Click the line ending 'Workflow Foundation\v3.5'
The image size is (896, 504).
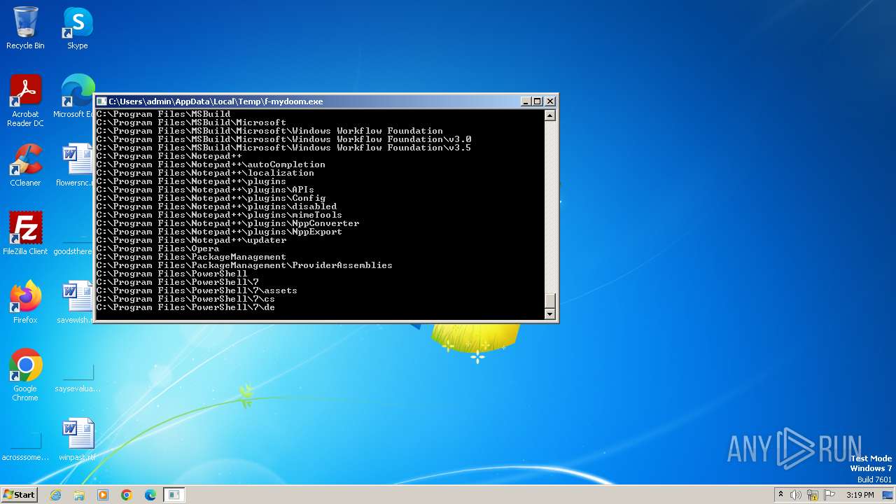[x=283, y=148]
